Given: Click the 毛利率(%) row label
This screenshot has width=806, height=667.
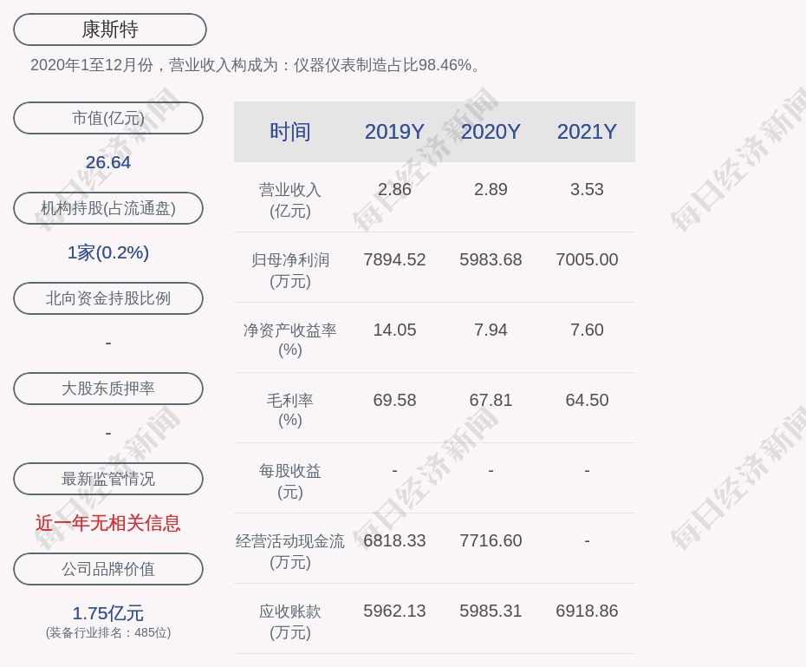Looking at the screenshot, I should 290,410.
